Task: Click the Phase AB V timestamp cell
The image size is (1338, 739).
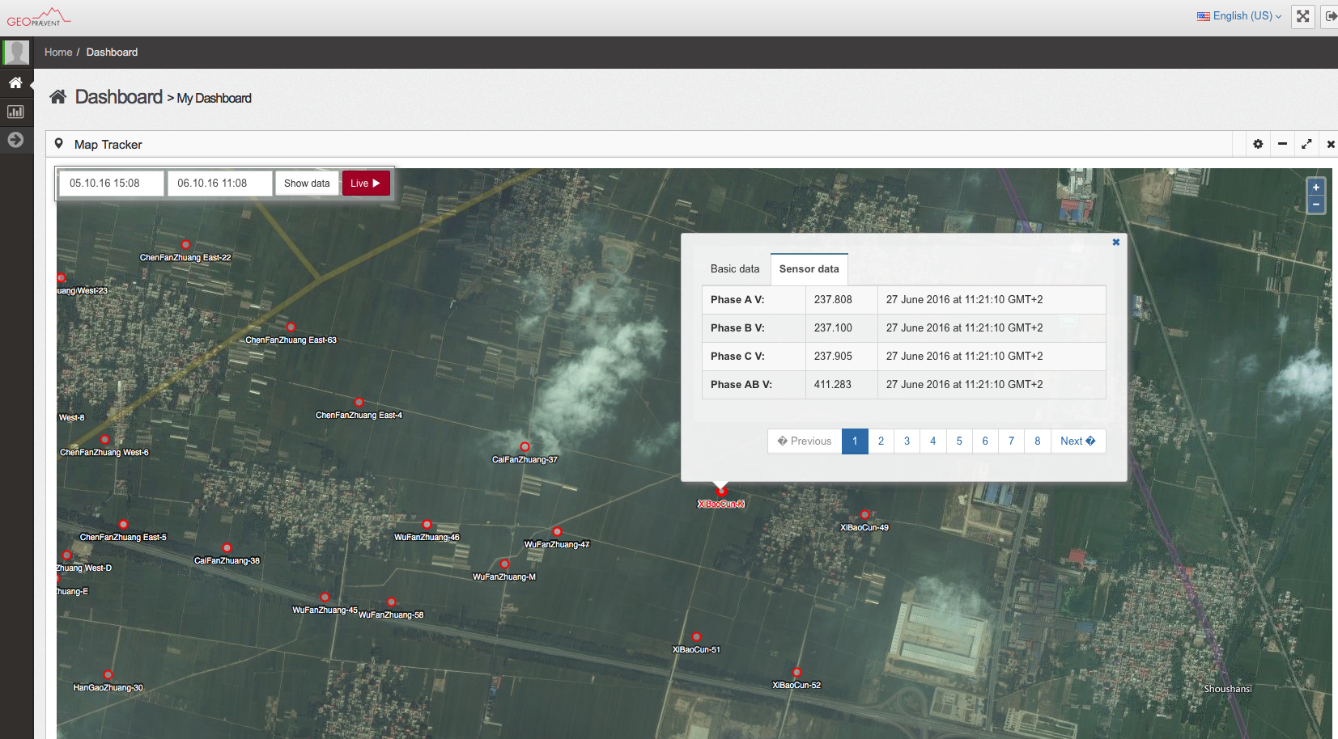Action: pyautogui.click(x=992, y=385)
